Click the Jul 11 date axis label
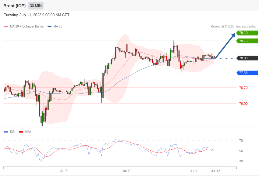This screenshot has width=259, height=176. [194, 171]
